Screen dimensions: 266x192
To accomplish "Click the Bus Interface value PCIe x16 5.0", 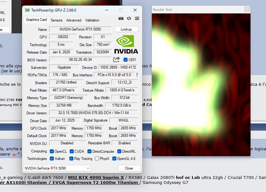I will coord(114,75).
